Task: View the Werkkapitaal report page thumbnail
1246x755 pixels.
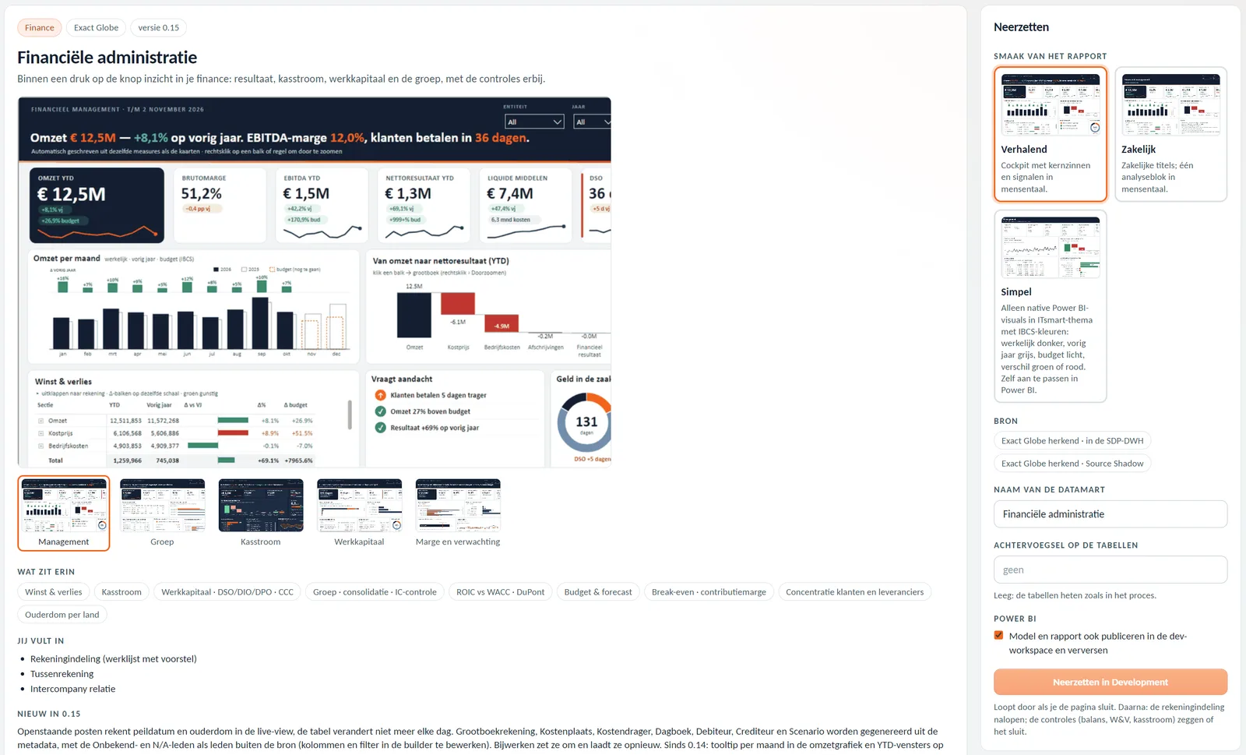Action: (359, 513)
